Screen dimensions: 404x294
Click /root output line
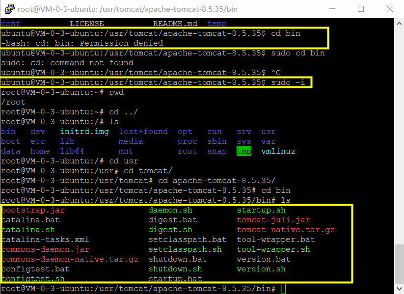click(x=13, y=102)
